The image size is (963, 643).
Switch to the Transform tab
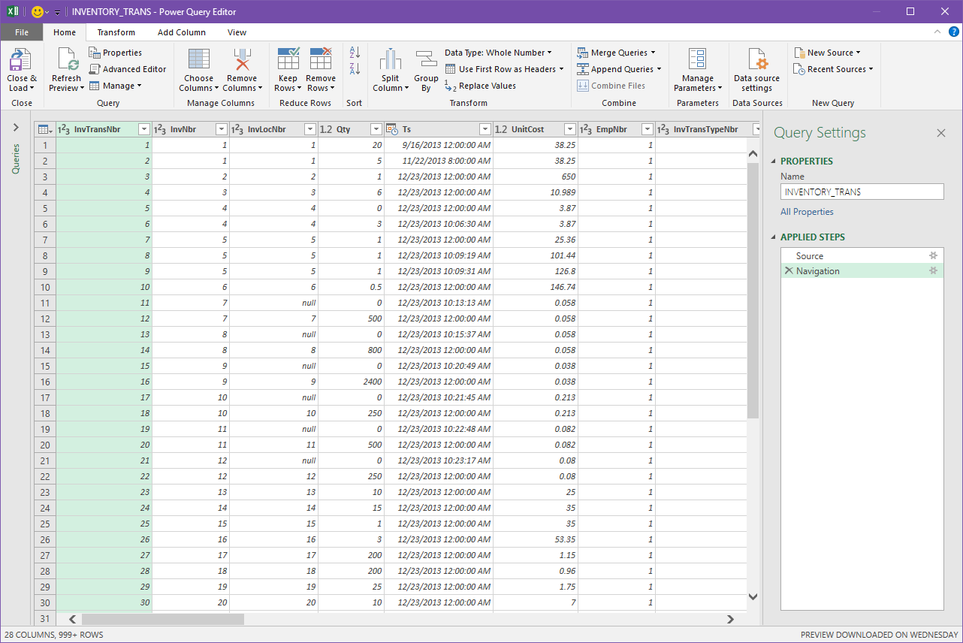click(116, 32)
